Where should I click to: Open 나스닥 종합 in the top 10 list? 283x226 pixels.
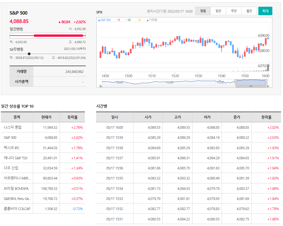point(13,127)
